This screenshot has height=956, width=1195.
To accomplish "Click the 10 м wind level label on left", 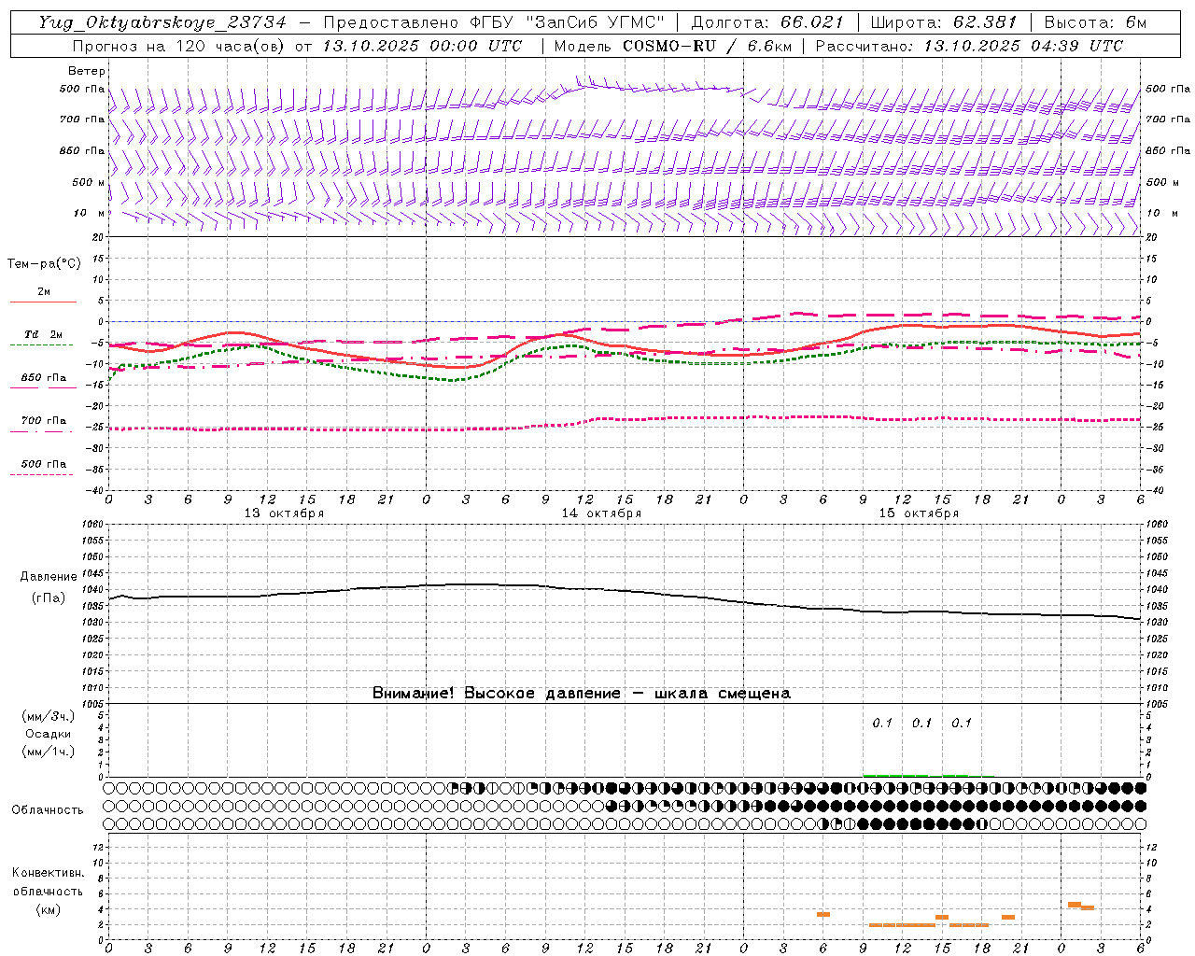I will (90, 214).
